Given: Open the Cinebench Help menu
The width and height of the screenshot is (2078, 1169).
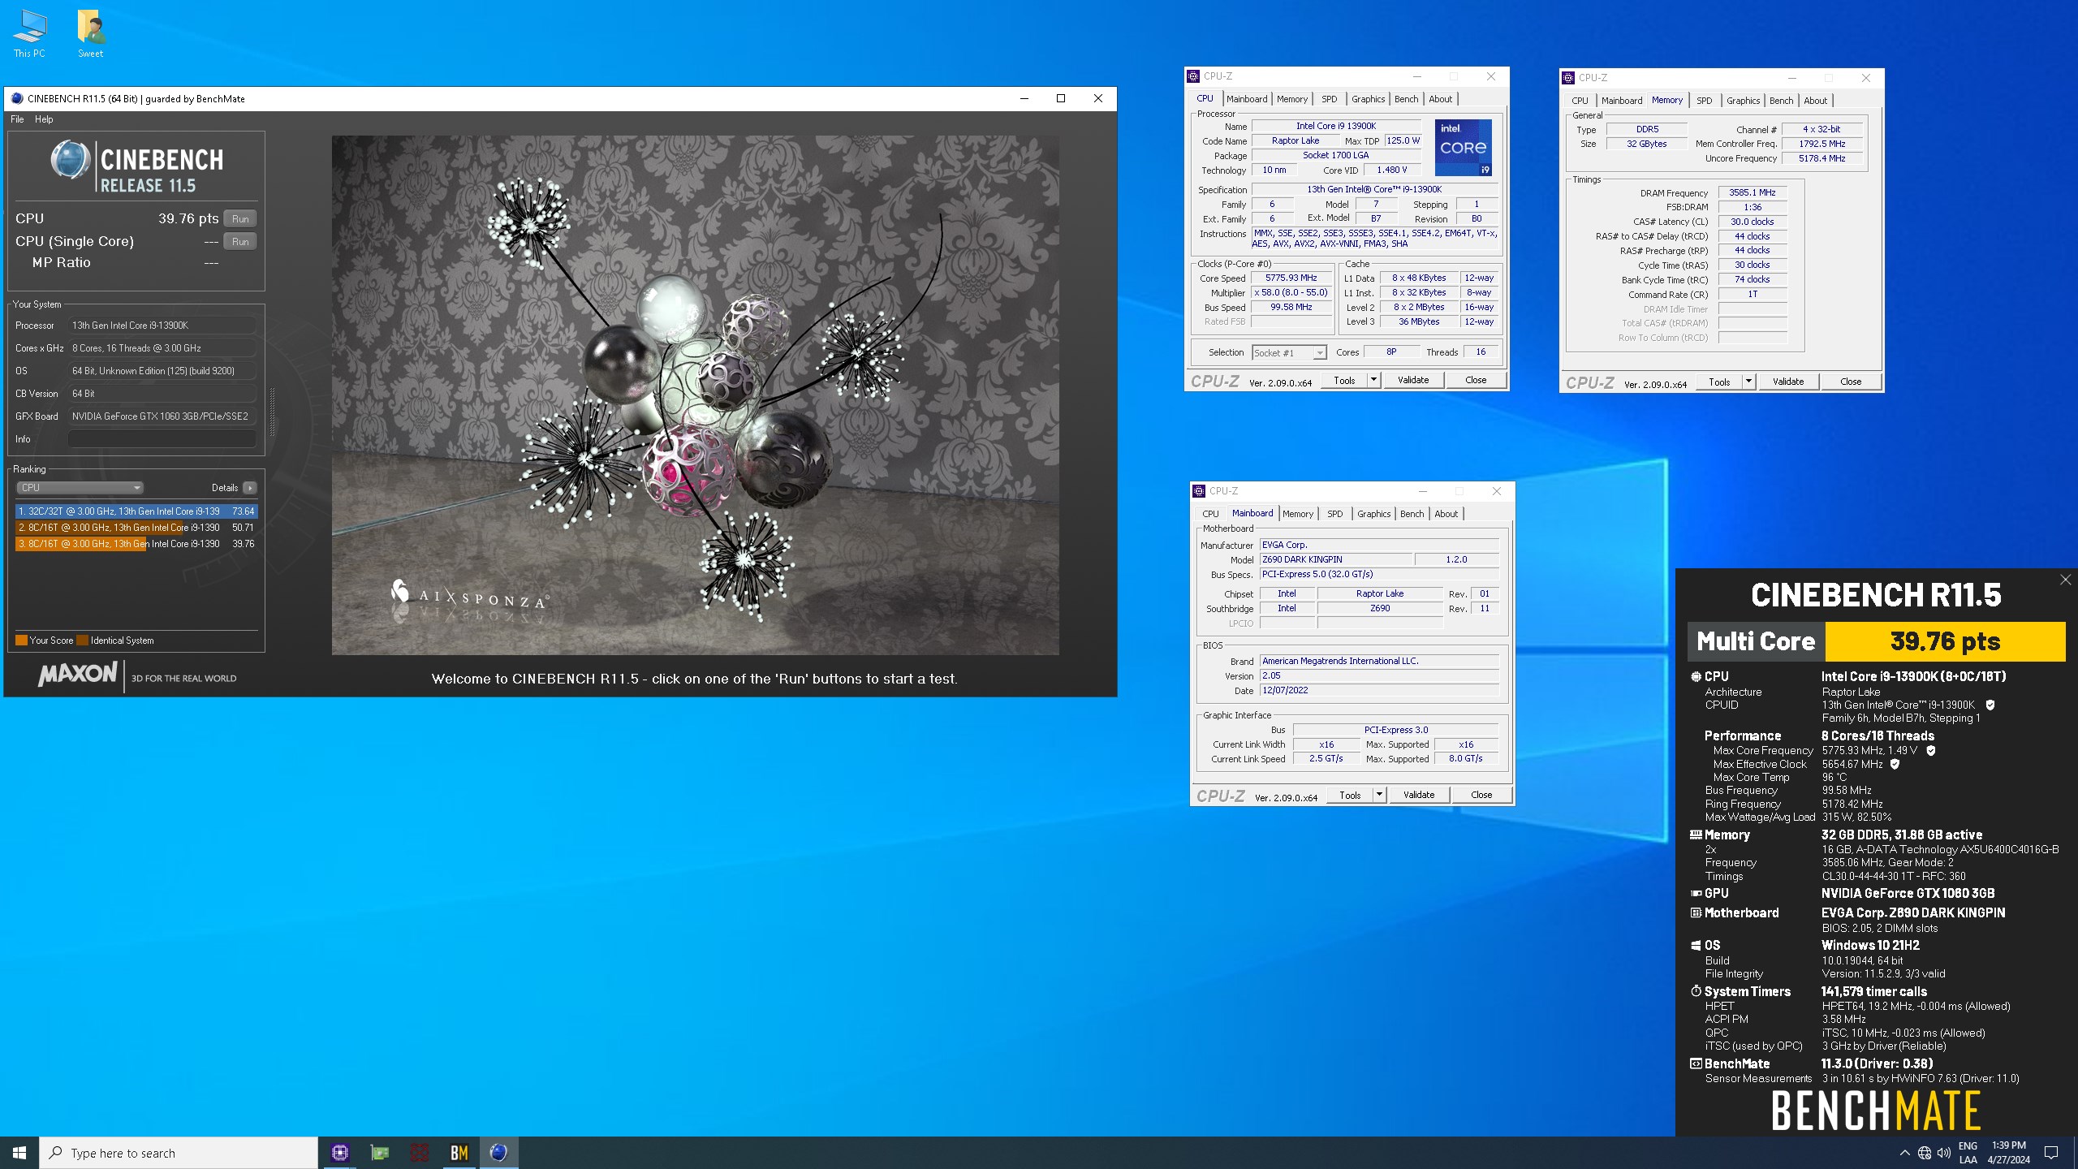Looking at the screenshot, I should click(44, 119).
